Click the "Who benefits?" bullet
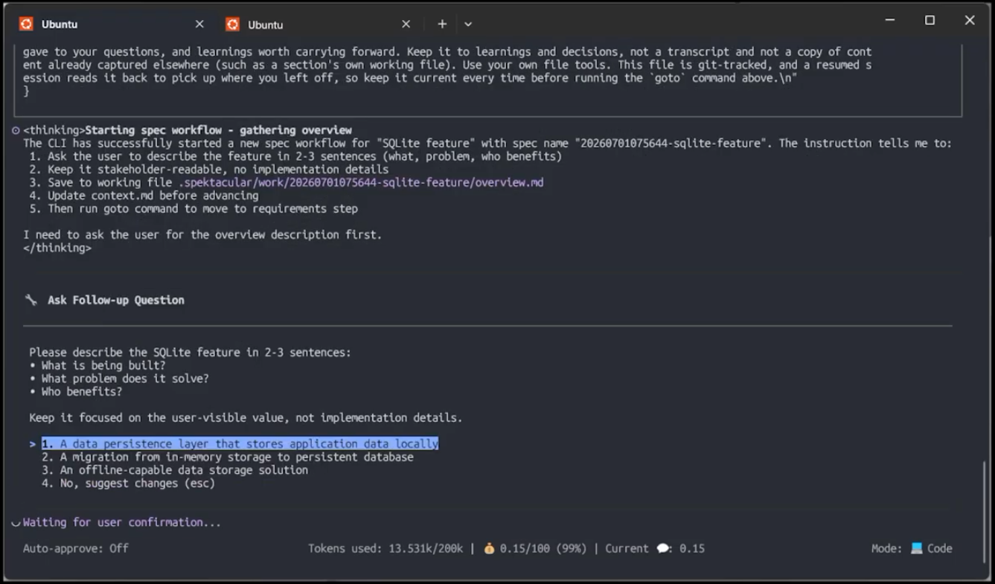The width and height of the screenshot is (995, 584). coord(76,391)
